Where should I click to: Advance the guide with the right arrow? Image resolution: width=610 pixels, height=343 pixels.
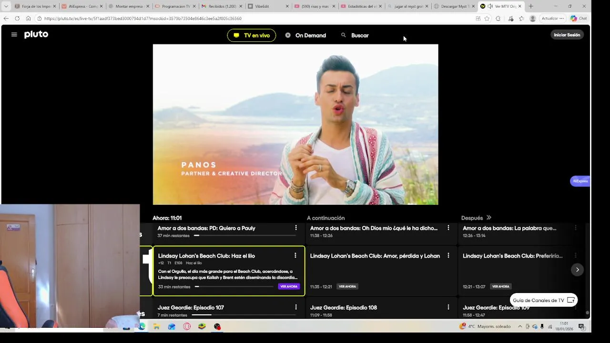(x=577, y=270)
